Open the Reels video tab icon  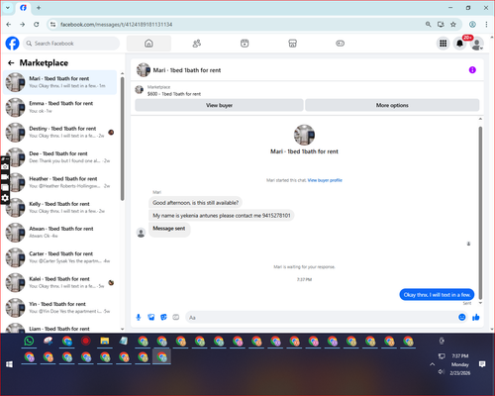[x=245, y=44]
